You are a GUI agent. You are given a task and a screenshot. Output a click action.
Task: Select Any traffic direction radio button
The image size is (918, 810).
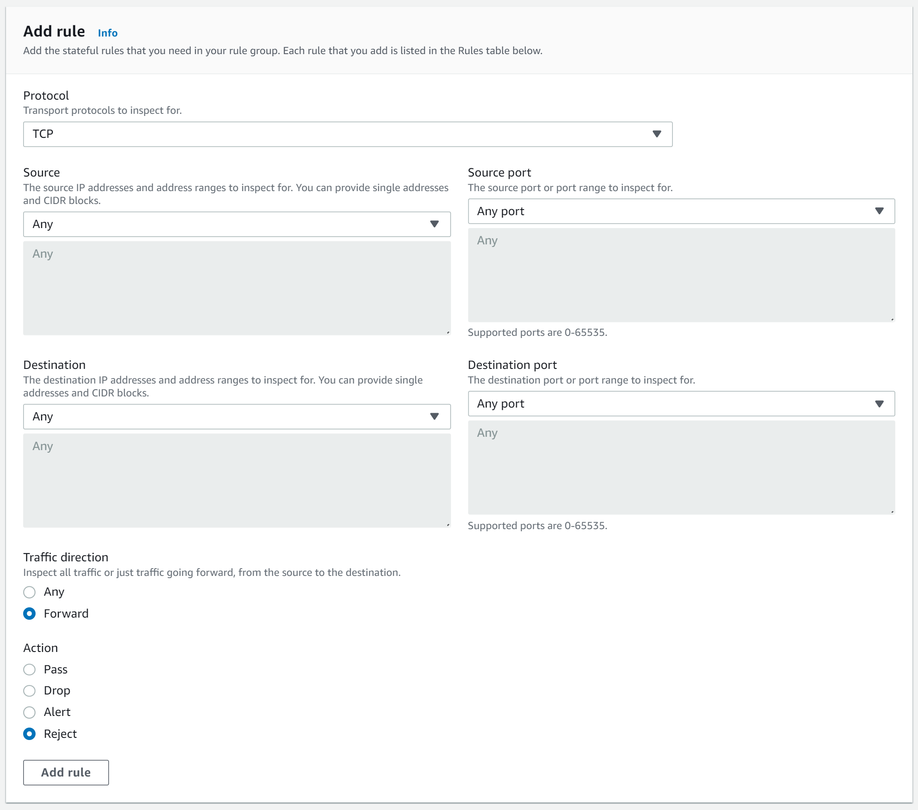pos(30,592)
